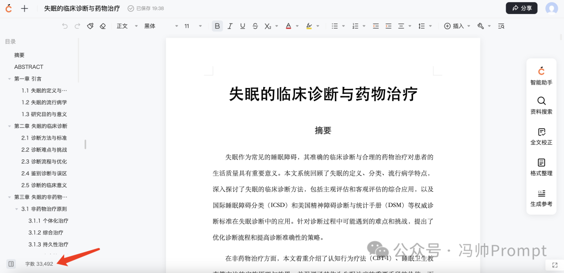The image size is (564, 273).
Task: Jump to the ABSTRACT outline entry
Action: tap(29, 67)
